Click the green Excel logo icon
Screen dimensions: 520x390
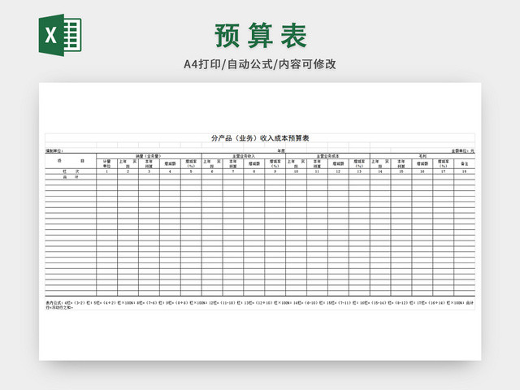60,35
